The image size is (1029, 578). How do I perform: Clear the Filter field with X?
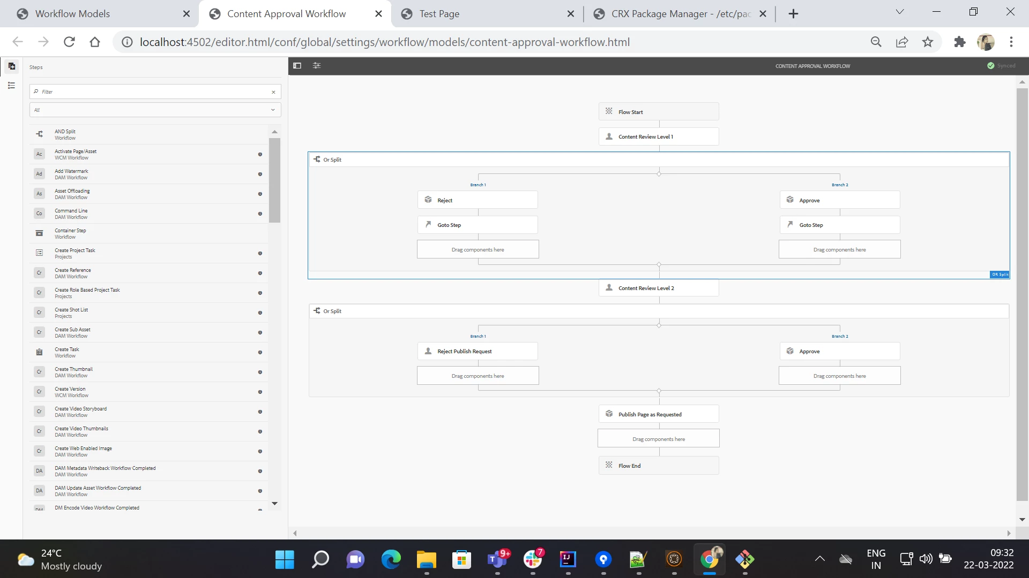(x=273, y=92)
